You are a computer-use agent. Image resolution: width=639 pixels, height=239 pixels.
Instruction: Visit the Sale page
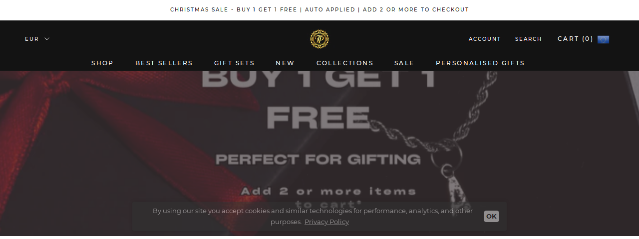pyautogui.click(x=404, y=63)
